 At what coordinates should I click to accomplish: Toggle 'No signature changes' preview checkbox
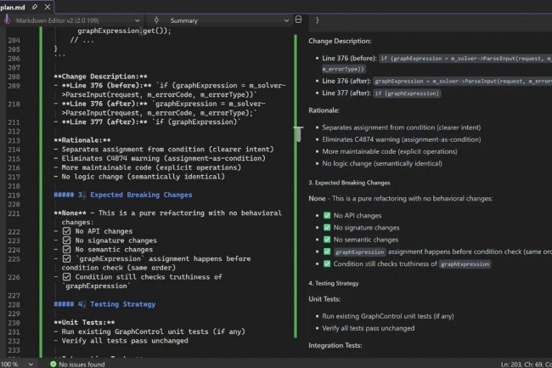coord(327,228)
